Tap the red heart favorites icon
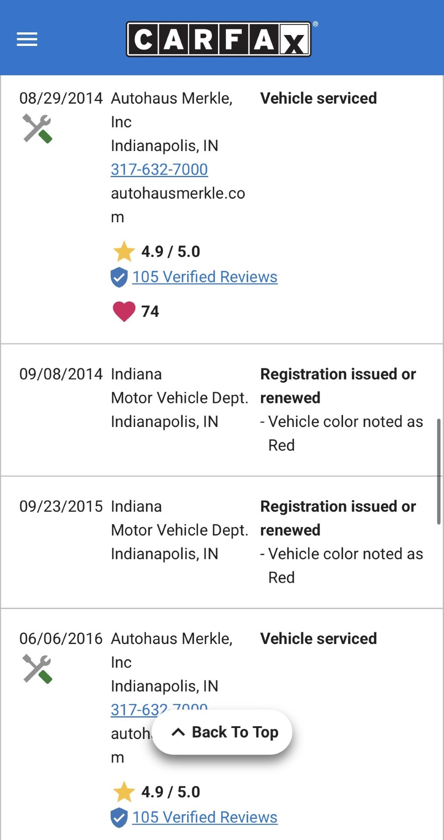 [x=124, y=311]
